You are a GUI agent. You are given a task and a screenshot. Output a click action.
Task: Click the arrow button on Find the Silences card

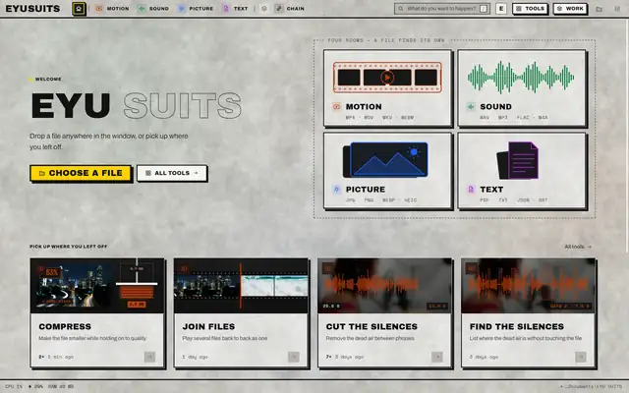pyautogui.click(x=581, y=357)
